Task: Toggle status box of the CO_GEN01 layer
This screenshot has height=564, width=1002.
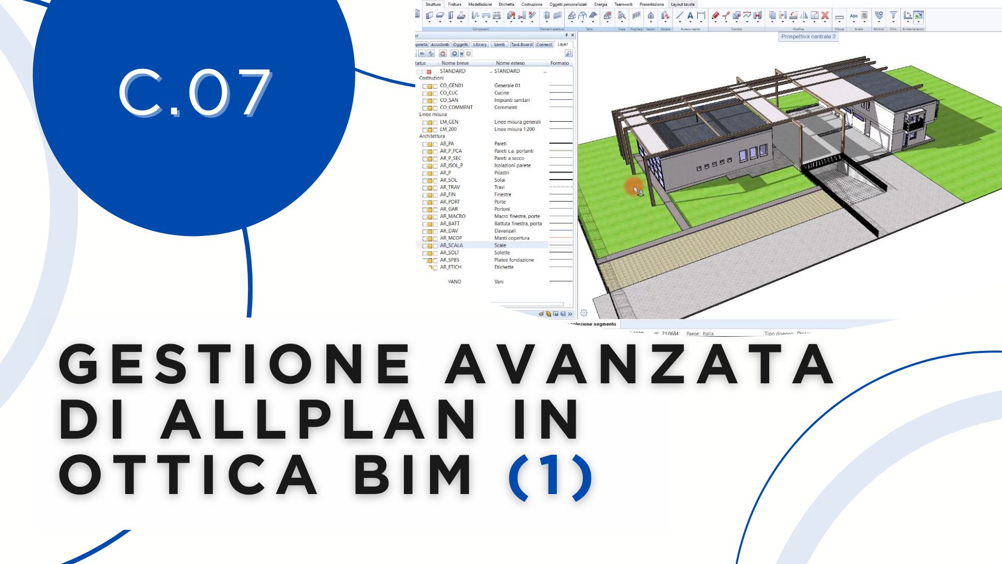Action: [x=430, y=86]
